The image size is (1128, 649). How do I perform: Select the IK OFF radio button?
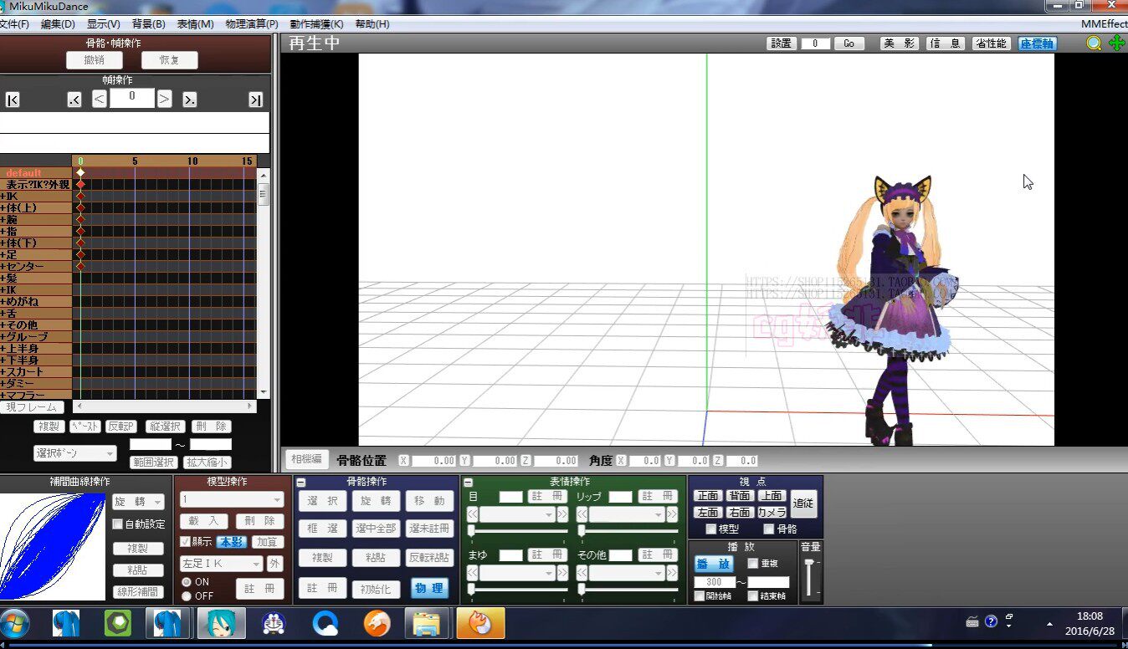(x=187, y=596)
